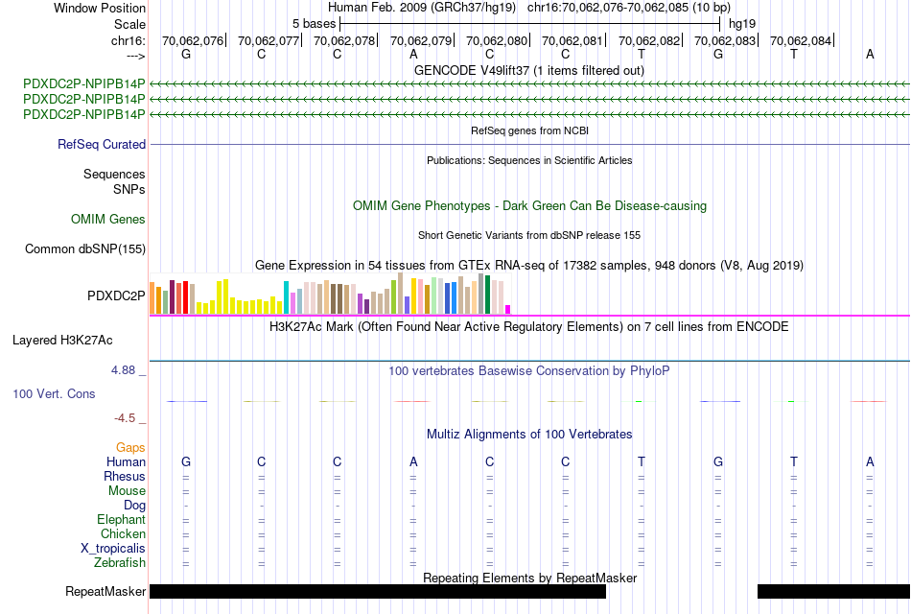Open Publications: Sequences in Scientific Articles title
Image resolution: width=911 pixels, height=614 pixels.
pyautogui.click(x=529, y=160)
